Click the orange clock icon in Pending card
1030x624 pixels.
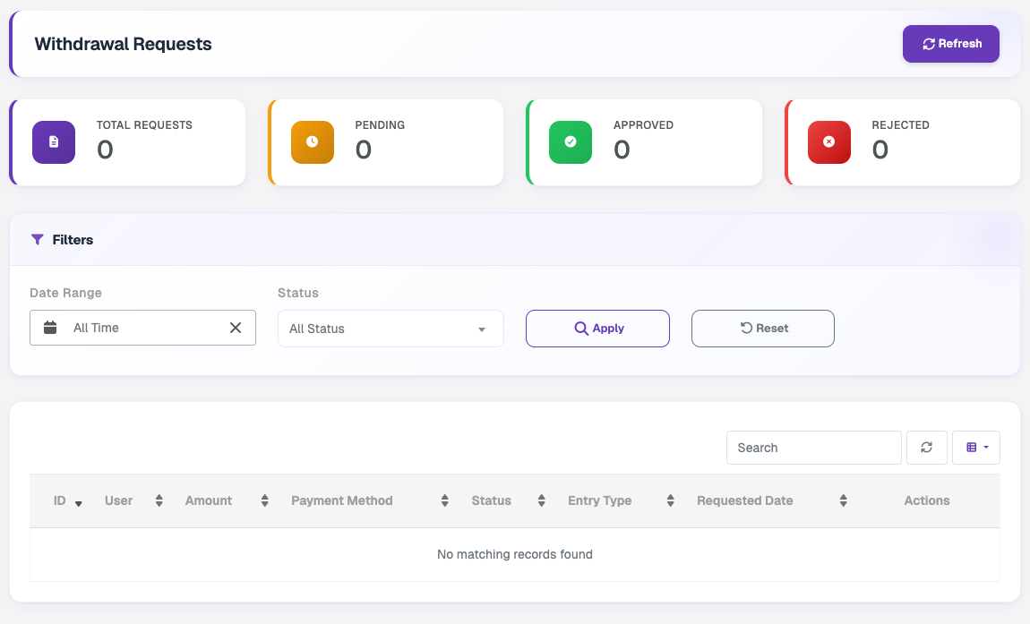click(x=312, y=141)
